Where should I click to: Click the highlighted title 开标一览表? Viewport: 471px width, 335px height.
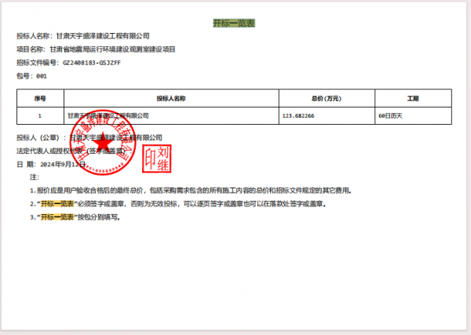pyautogui.click(x=233, y=24)
